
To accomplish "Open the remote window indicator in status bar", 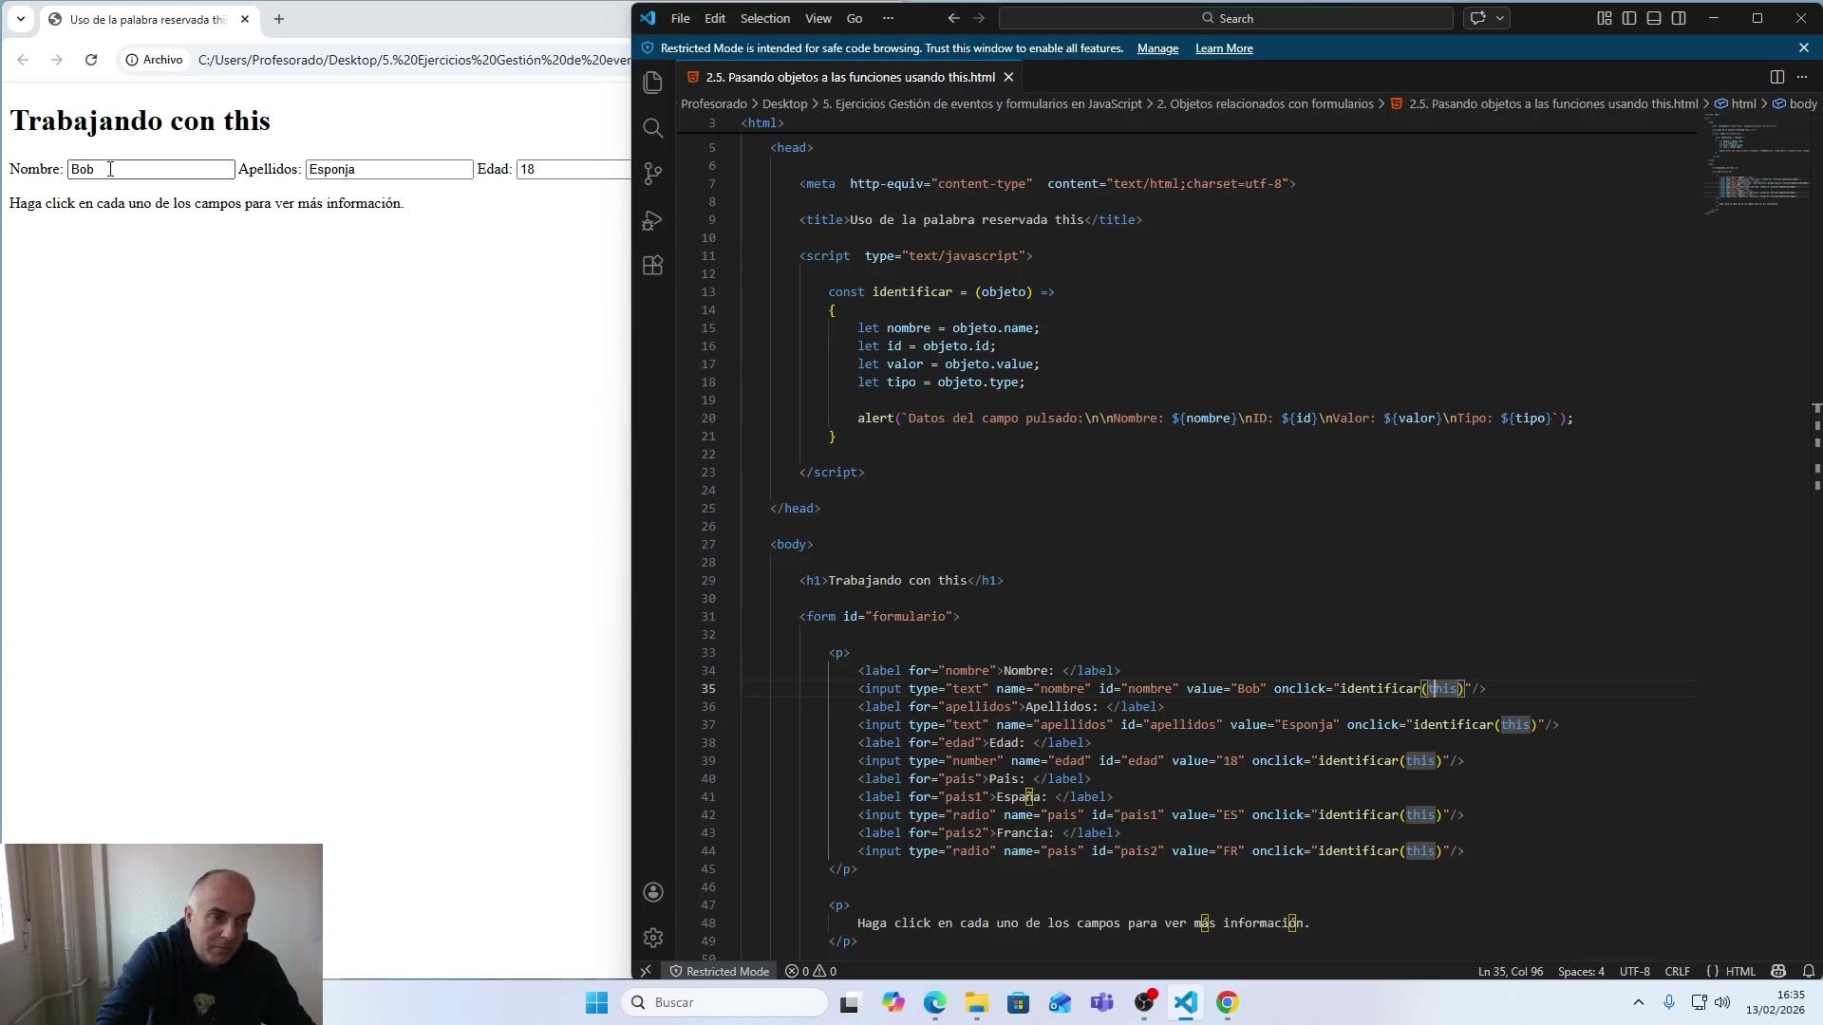I will tap(646, 971).
